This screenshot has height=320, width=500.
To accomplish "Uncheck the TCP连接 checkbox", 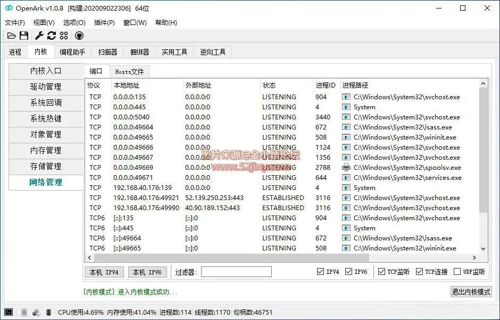I will click(420, 272).
